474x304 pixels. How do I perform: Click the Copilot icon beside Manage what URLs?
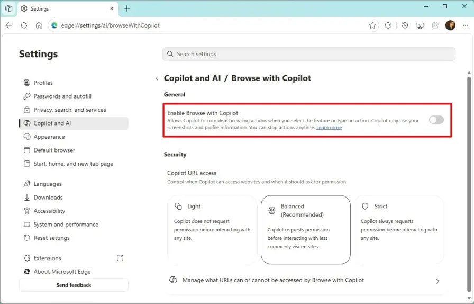pos(173,280)
